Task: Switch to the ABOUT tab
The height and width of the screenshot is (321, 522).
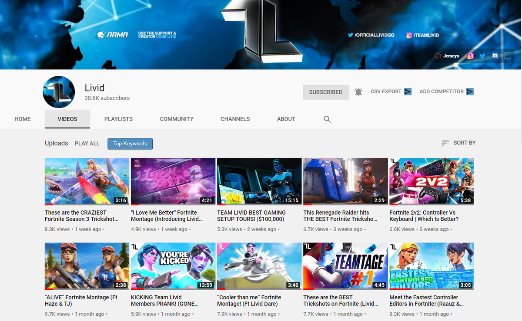Action: pyautogui.click(x=286, y=119)
